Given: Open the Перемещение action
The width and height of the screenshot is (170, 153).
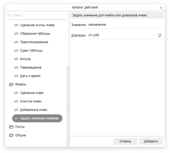Looking at the screenshot, I should pos(31,67).
